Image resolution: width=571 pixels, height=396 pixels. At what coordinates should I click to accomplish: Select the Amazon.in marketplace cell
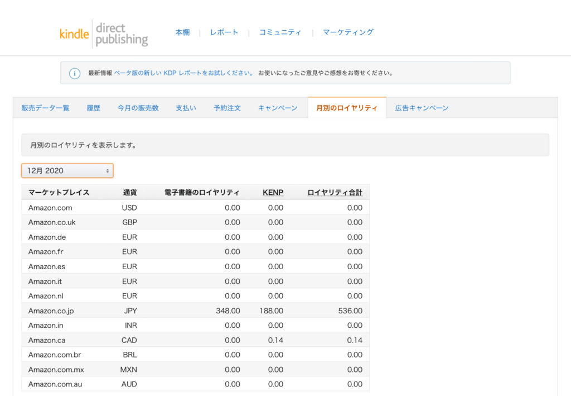pyautogui.click(x=46, y=325)
